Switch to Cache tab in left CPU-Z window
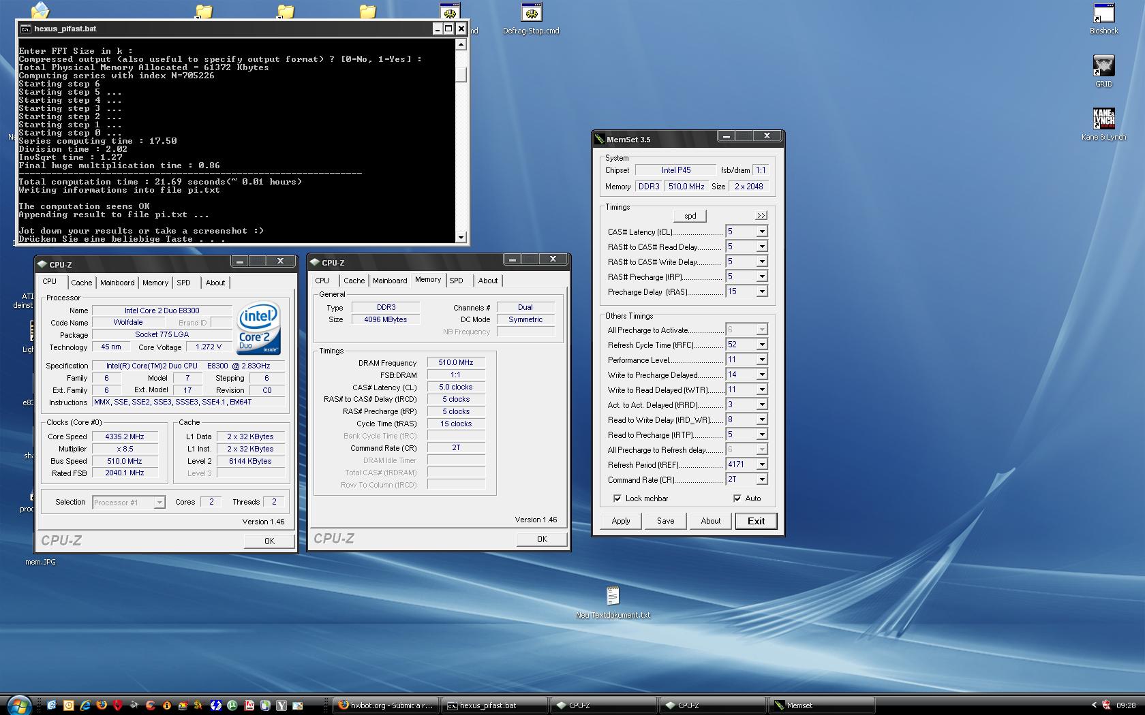The height and width of the screenshot is (715, 1145). (x=81, y=283)
